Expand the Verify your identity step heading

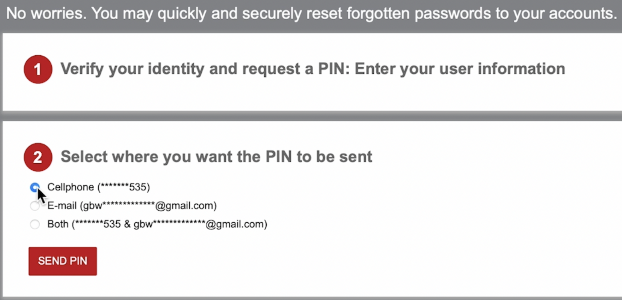(312, 69)
